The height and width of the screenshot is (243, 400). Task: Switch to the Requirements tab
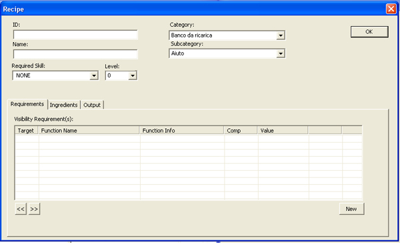click(27, 104)
